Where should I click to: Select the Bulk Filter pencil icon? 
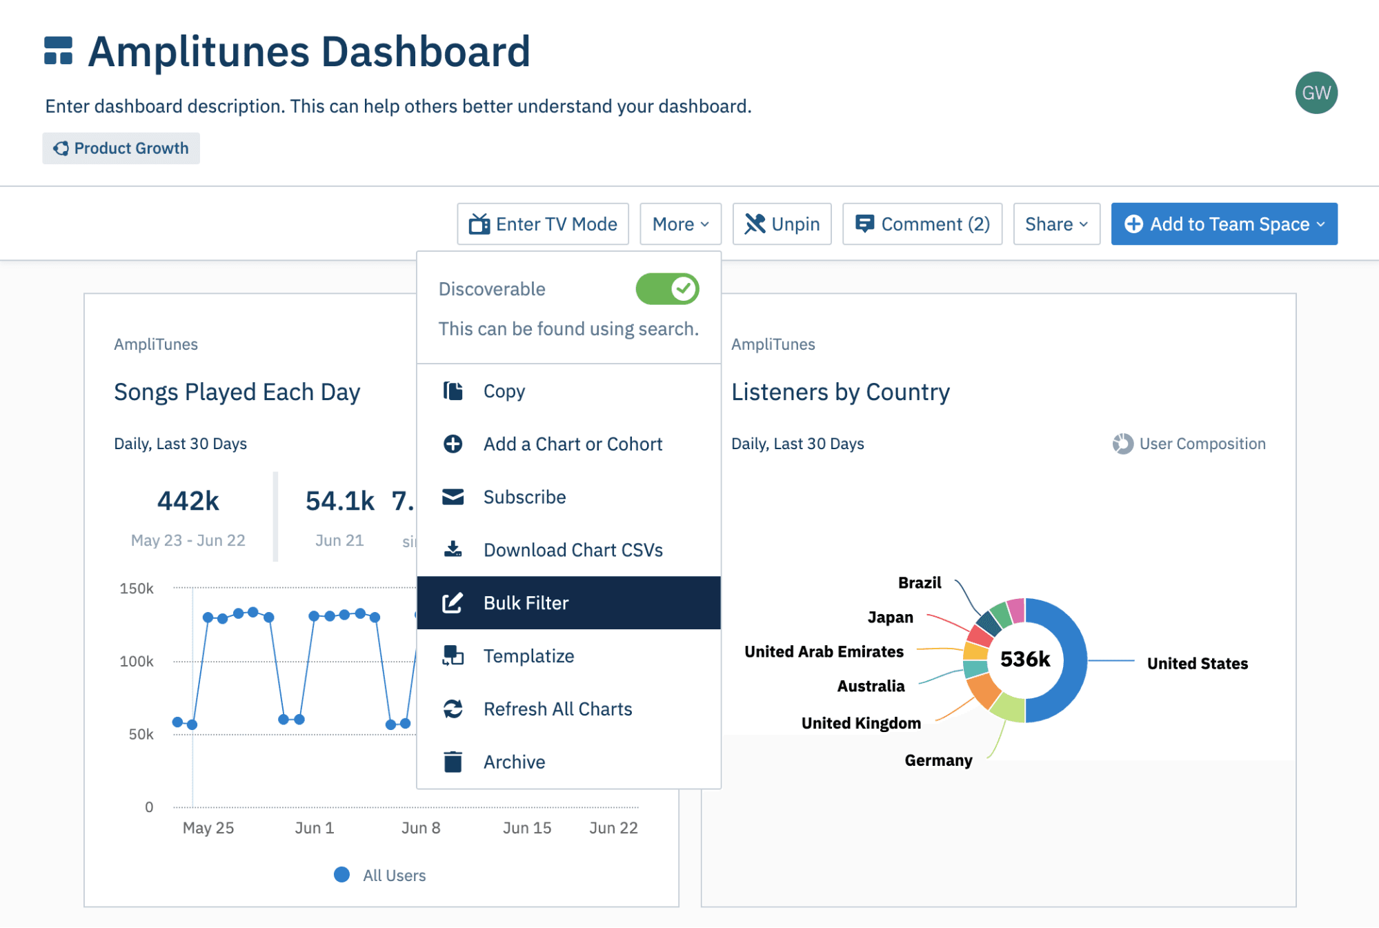[x=453, y=602]
